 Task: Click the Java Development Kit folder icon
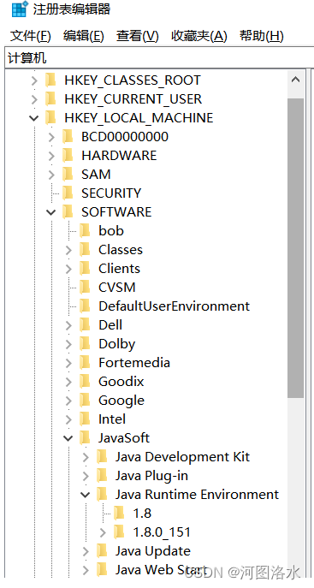click(102, 457)
